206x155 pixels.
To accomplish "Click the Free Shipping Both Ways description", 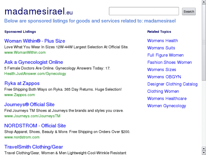I will click(x=63, y=89).
